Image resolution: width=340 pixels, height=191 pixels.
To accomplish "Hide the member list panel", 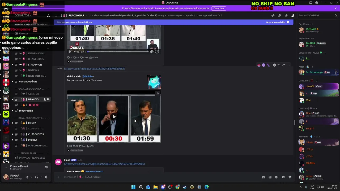I will (293, 15).
